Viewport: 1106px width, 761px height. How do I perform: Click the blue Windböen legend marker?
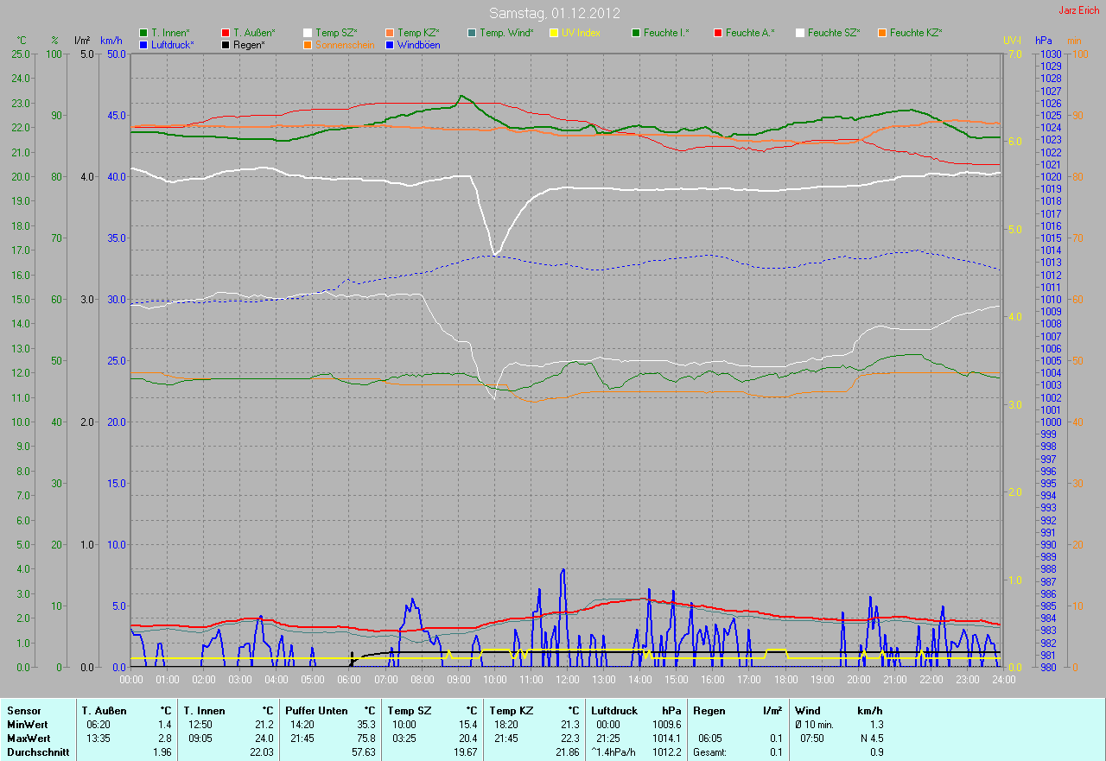coord(390,44)
